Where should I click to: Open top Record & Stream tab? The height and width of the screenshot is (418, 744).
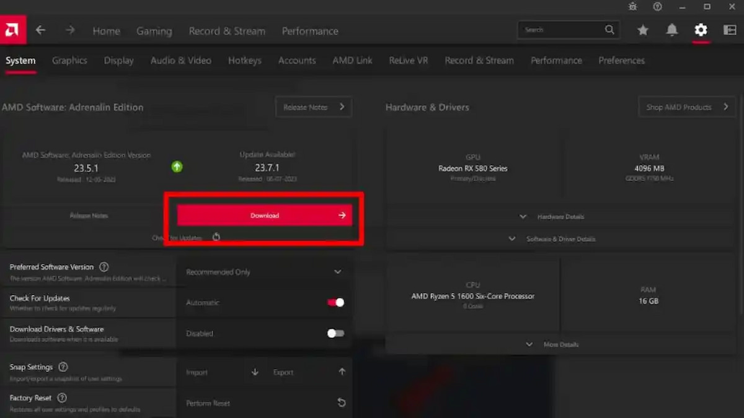click(x=227, y=31)
